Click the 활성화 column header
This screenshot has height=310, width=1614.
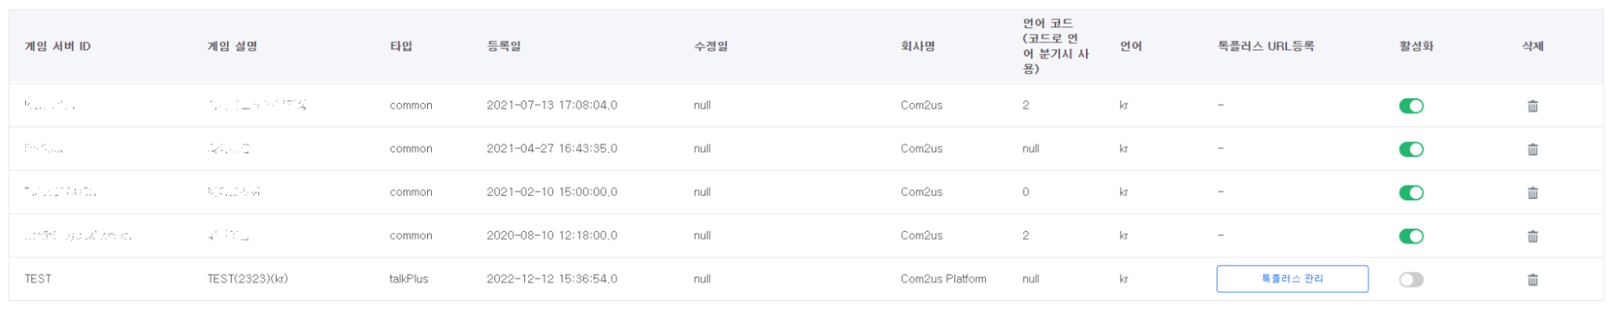1416,47
